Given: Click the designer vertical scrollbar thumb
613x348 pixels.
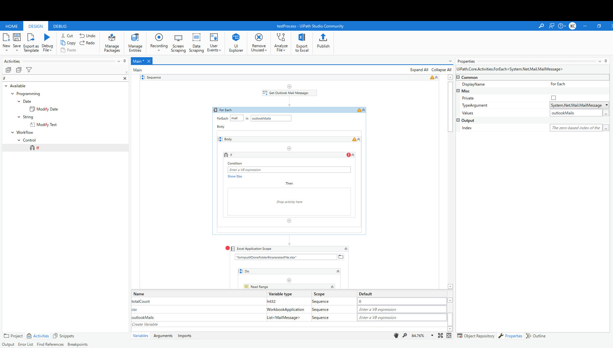Looking at the screenshot, I should pyautogui.click(x=450, y=107).
